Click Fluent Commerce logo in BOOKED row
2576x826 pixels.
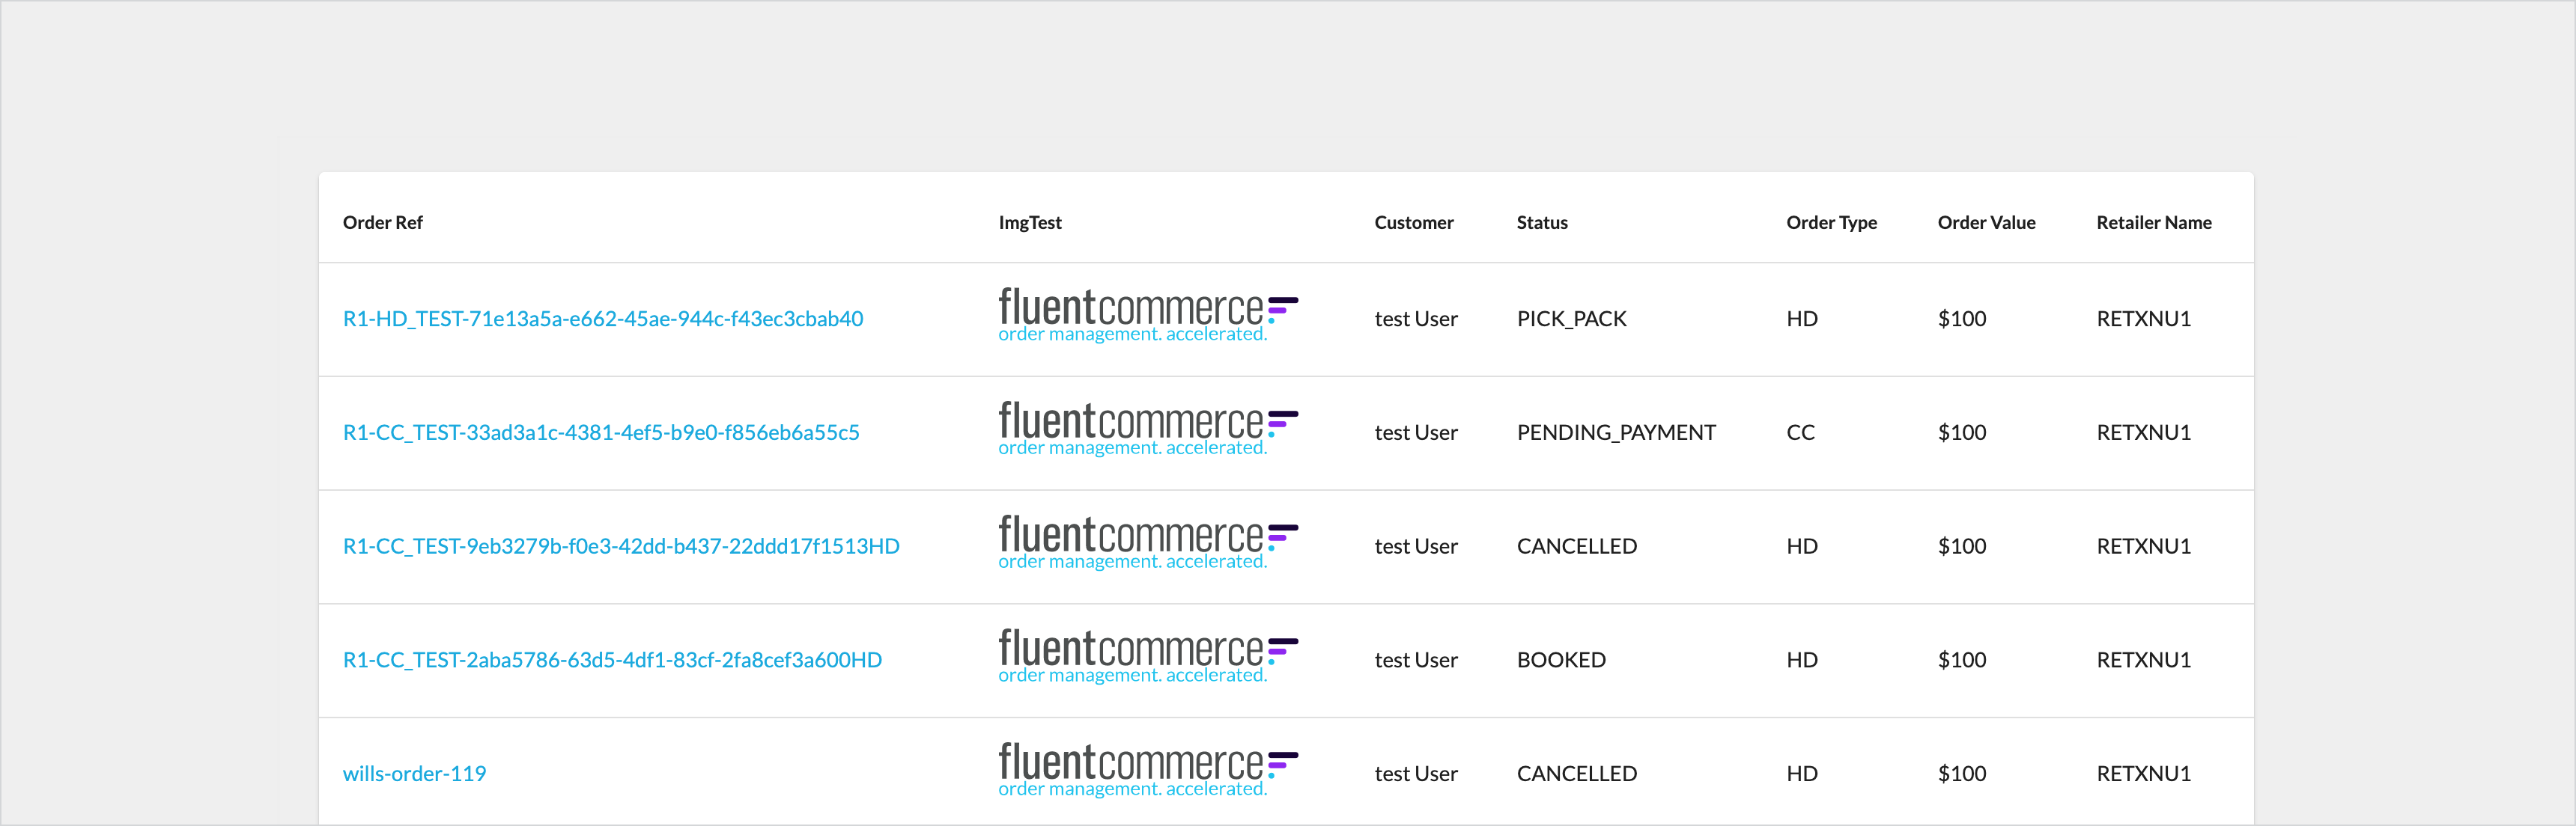(1147, 657)
